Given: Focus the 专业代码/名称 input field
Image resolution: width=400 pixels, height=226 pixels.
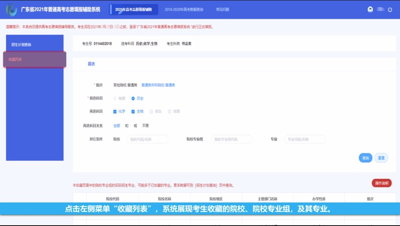Looking at the screenshot, I should [x=304, y=139].
